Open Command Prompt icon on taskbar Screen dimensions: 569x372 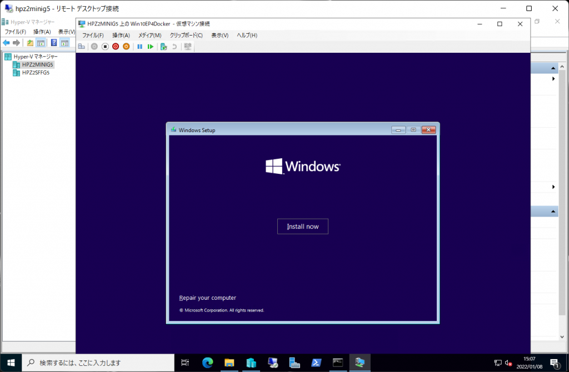[x=338, y=363]
